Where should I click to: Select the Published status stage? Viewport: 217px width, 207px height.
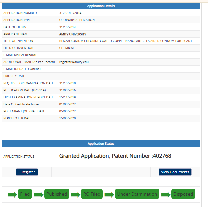pos(57,194)
